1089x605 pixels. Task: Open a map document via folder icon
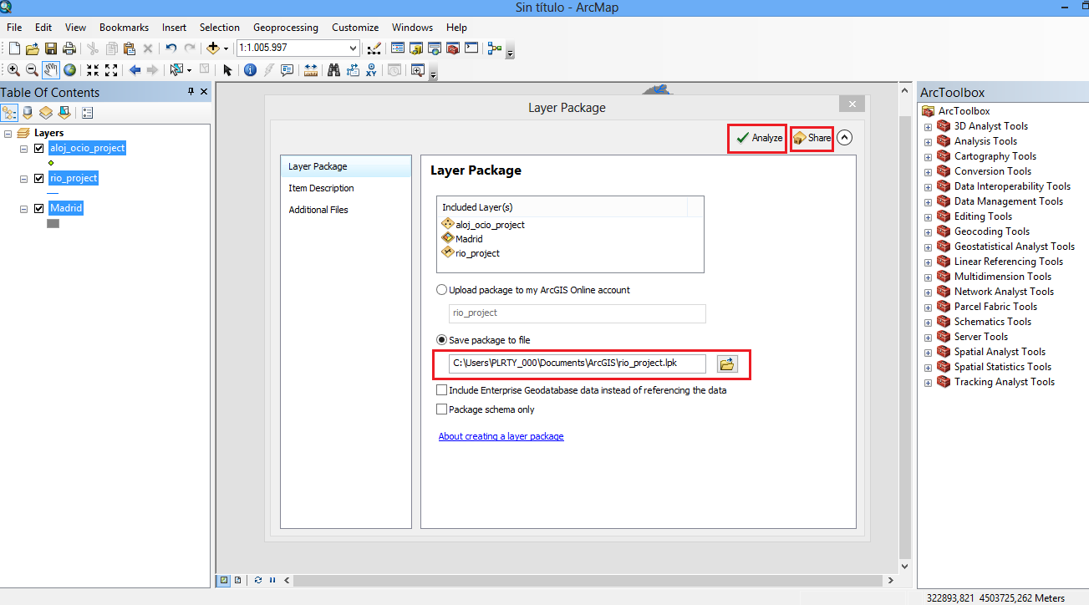[x=33, y=48]
